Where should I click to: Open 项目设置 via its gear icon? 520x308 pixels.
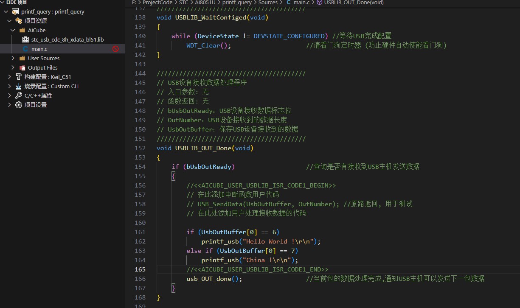tap(18, 105)
